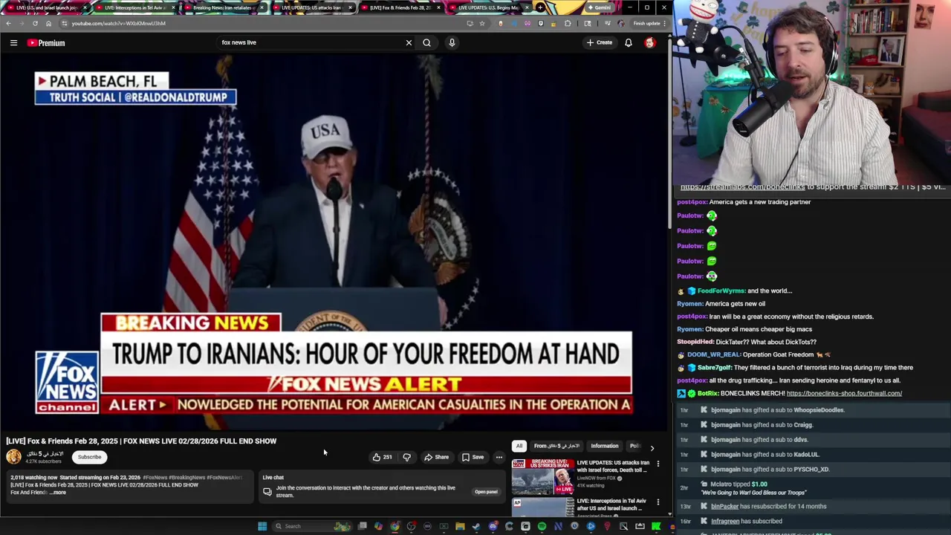Dislike the Fox & Friends video

click(x=406, y=457)
